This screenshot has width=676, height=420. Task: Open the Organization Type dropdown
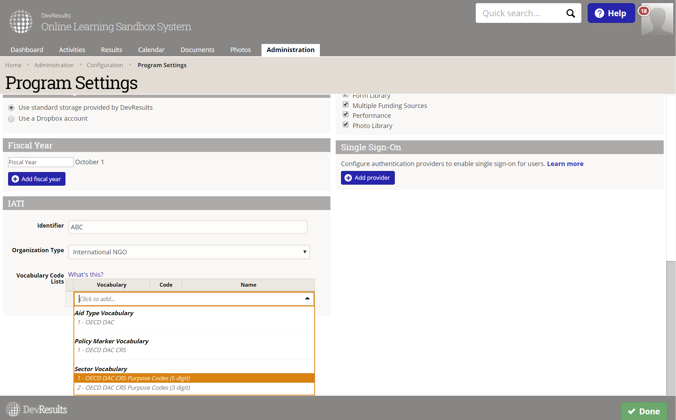(x=189, y=252)
